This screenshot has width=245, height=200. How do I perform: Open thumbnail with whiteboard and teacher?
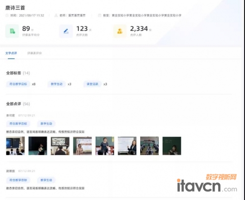(x=127, y=146)
